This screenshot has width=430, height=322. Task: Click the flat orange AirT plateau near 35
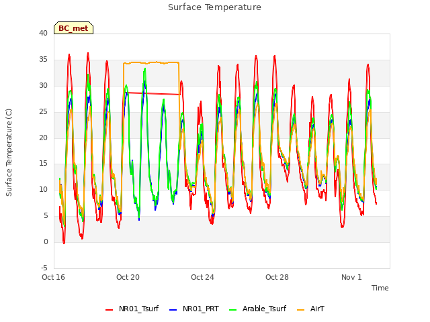[151, 62]
